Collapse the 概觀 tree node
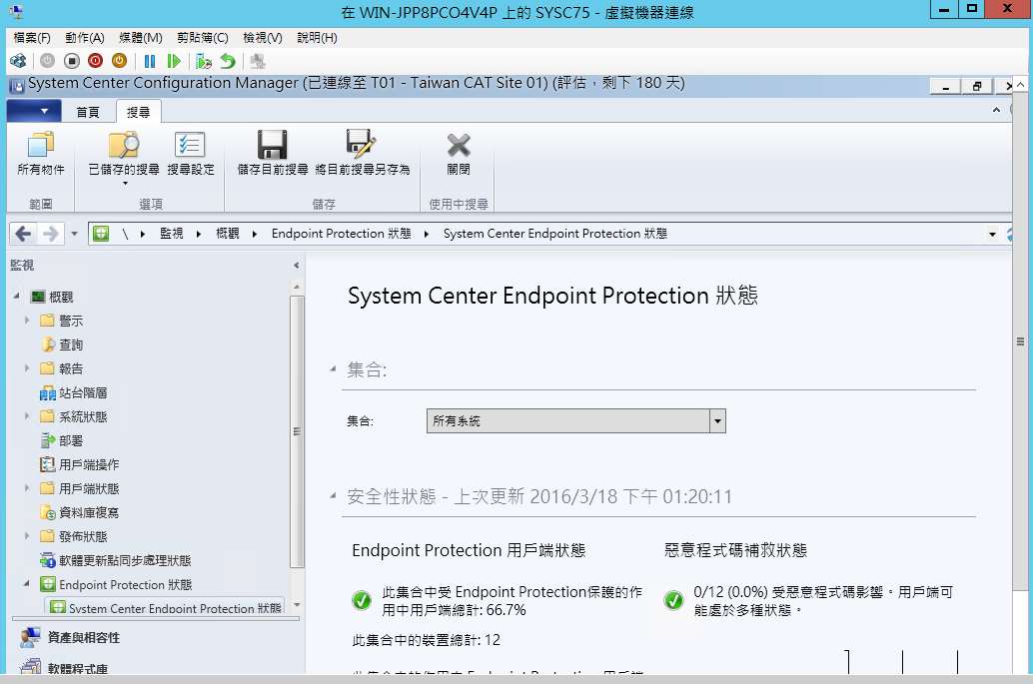 coord(16,297)
